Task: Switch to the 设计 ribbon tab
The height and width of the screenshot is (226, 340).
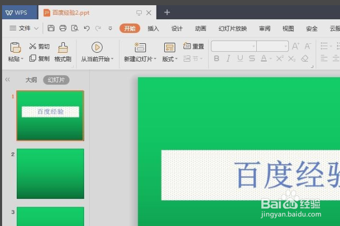Action: tap(177, 28)
